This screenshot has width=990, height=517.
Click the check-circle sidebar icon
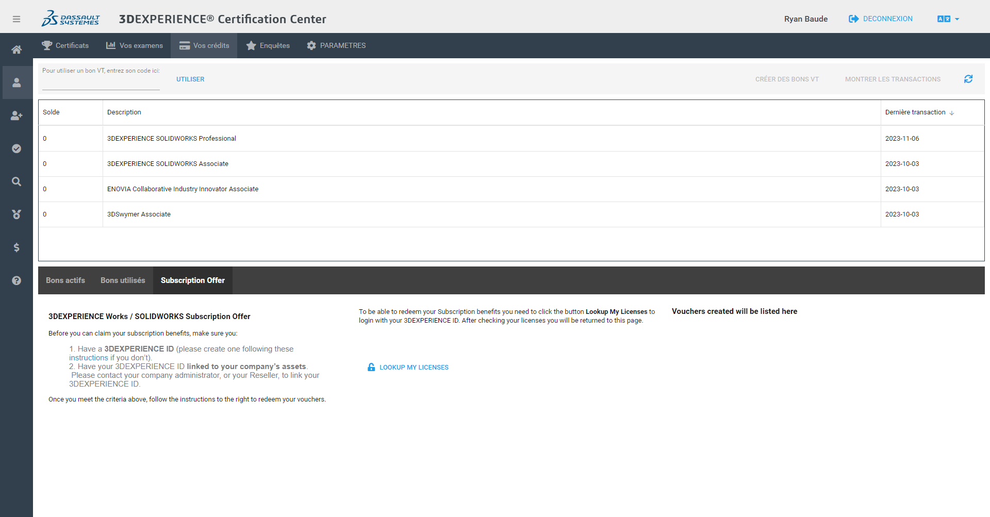[16, 148]
